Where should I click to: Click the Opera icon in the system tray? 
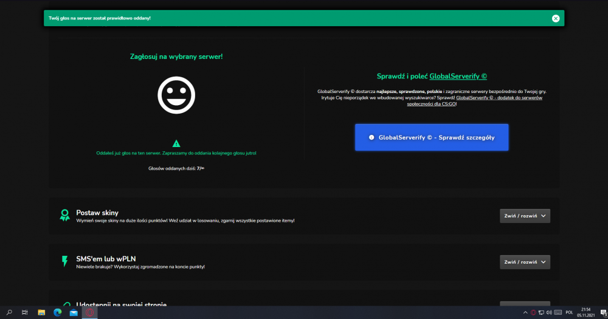pyautogui.click(x=534, y=312)
